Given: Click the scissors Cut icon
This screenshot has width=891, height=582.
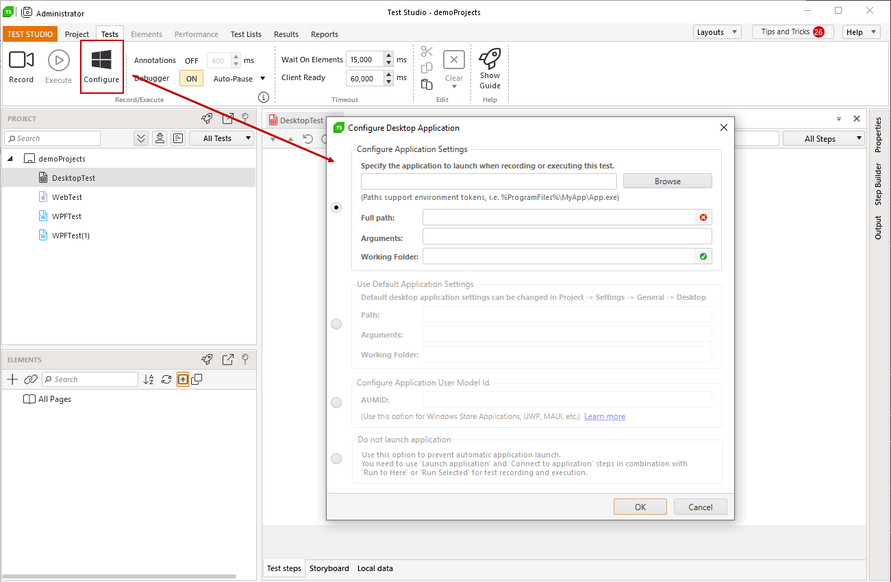Looking at the screenshot, I should pyautogui.click(x=427, y=51).
